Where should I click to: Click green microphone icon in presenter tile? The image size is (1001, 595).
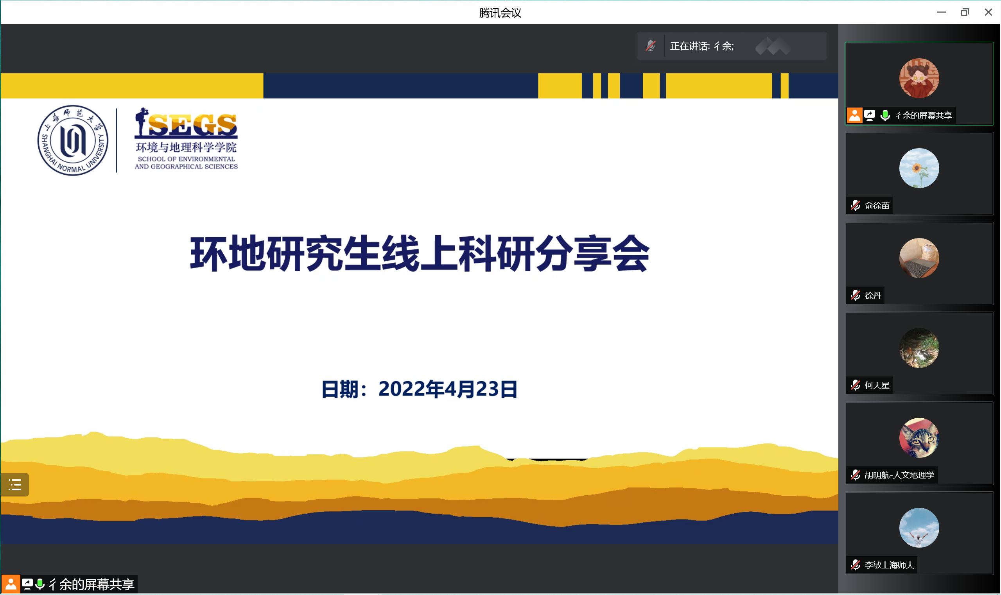[x=885, y=115]
